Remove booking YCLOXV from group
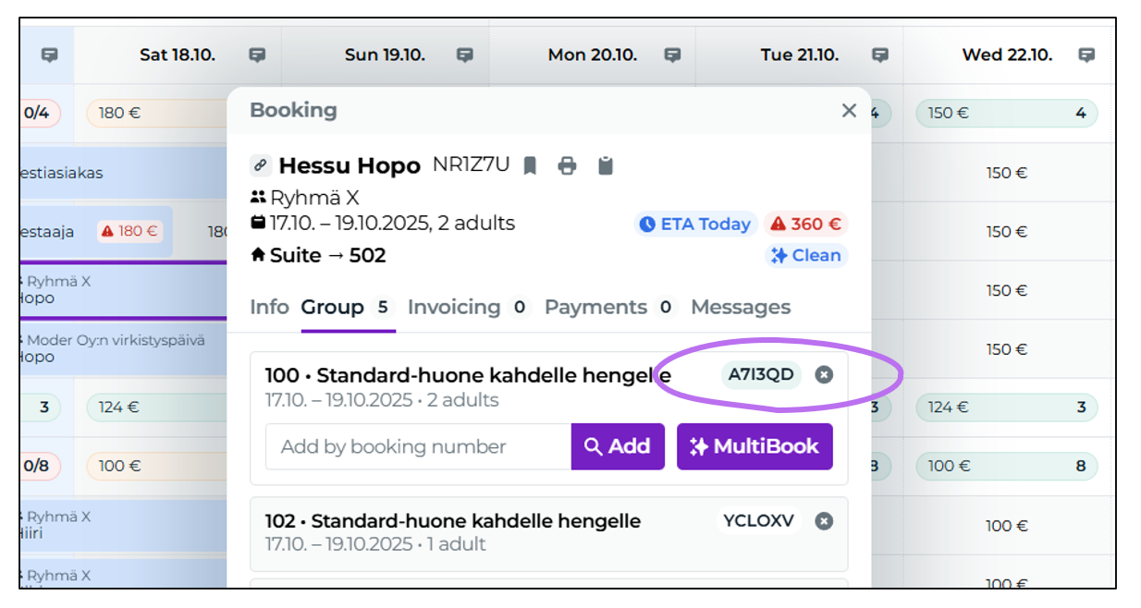Image resolution: width=1141 pixels, height=608 pixels. coord(824,521)
